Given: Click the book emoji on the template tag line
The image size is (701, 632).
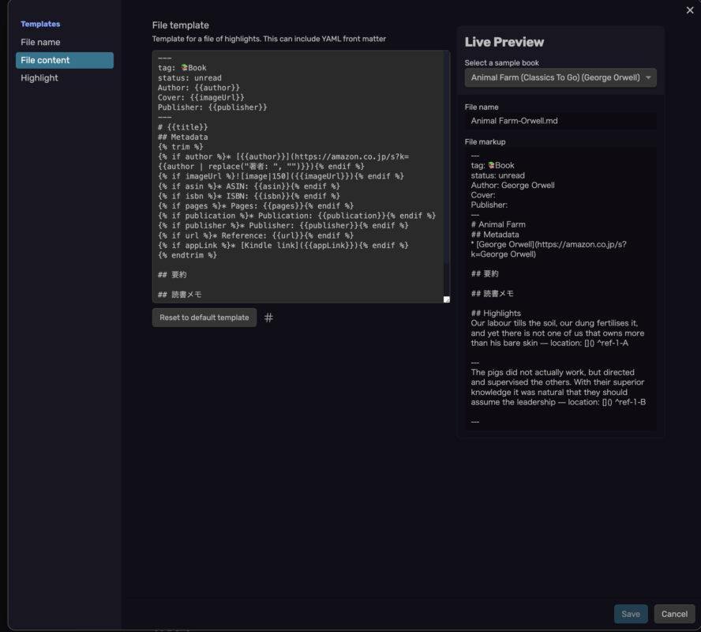Looking at the screenshot, I should pyautogui.click(x=183, y=68).
